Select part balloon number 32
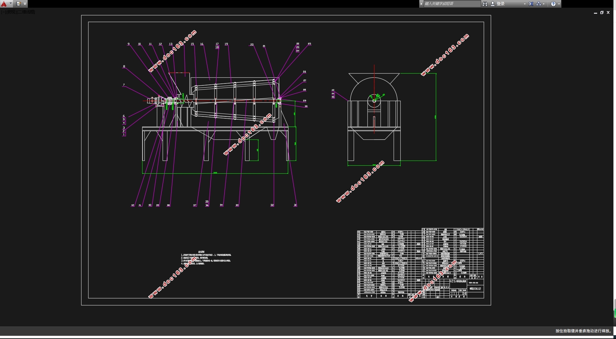This screenshot has width=616, height=339. point(272,205)
